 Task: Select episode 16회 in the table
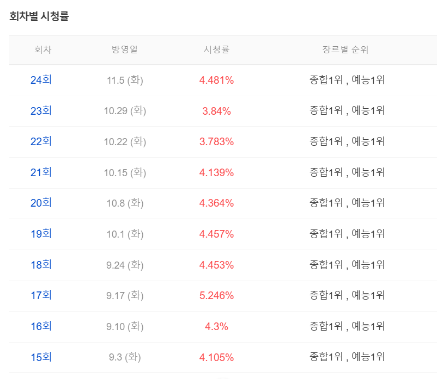[41, 326]
